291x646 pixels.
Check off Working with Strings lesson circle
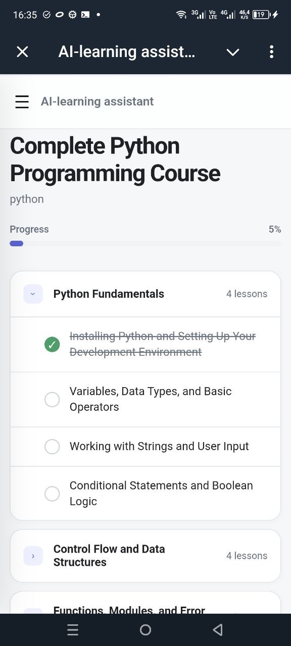[52, 447]
